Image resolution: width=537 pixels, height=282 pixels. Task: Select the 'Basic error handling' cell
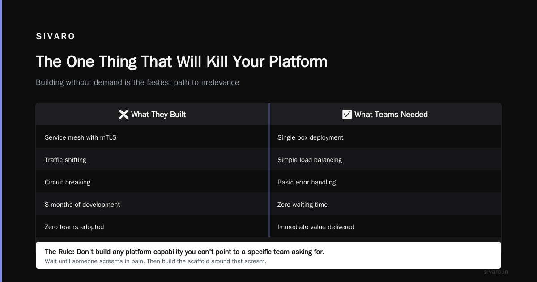[x=386, y=181]
